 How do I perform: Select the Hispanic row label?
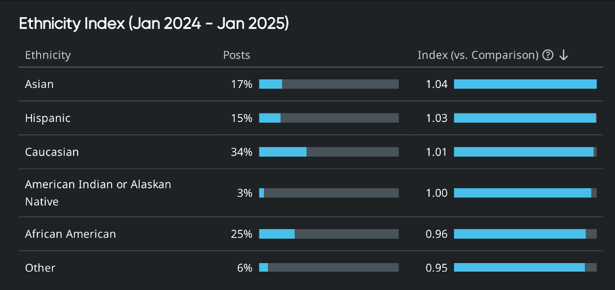(47, 118)
